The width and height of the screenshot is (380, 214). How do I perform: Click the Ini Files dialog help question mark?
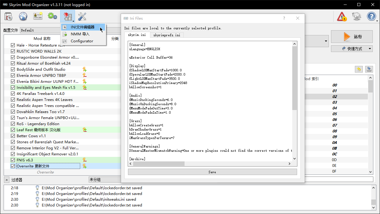(x=284, y=18)
